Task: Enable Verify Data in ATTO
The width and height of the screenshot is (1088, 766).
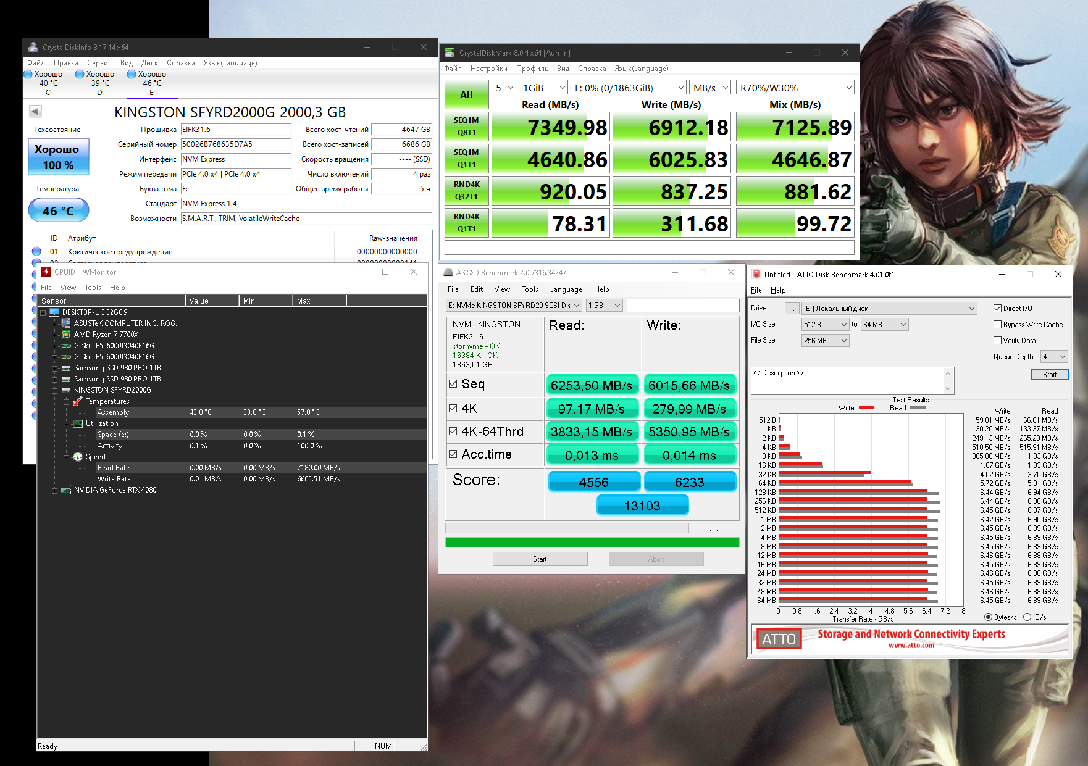Action: click(997, 340)
